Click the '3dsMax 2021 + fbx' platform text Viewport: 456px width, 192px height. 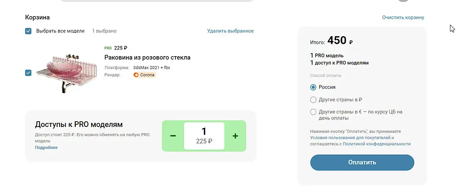(x=151, y=68)
